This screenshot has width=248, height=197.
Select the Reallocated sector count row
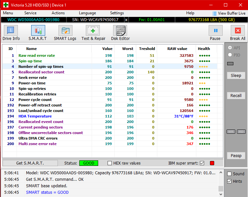[41, 72]
